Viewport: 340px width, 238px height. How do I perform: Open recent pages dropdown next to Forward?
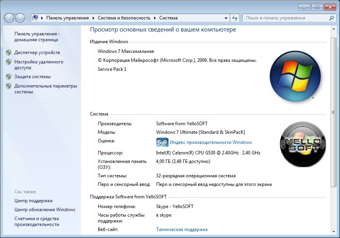click(x=28, y=18)
